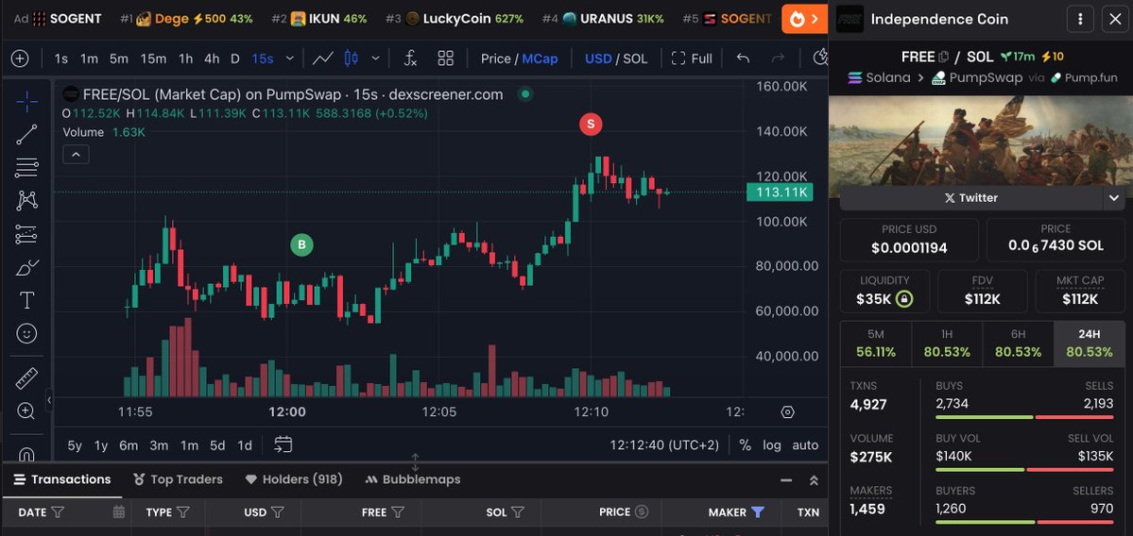Image resolution: width=1133 pixels, height=536 pixels.
Task: Select SOL chart denomination
Action: tap(635, 59)
